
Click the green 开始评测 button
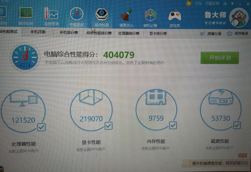pyautogui.click(x=220, y=58)
